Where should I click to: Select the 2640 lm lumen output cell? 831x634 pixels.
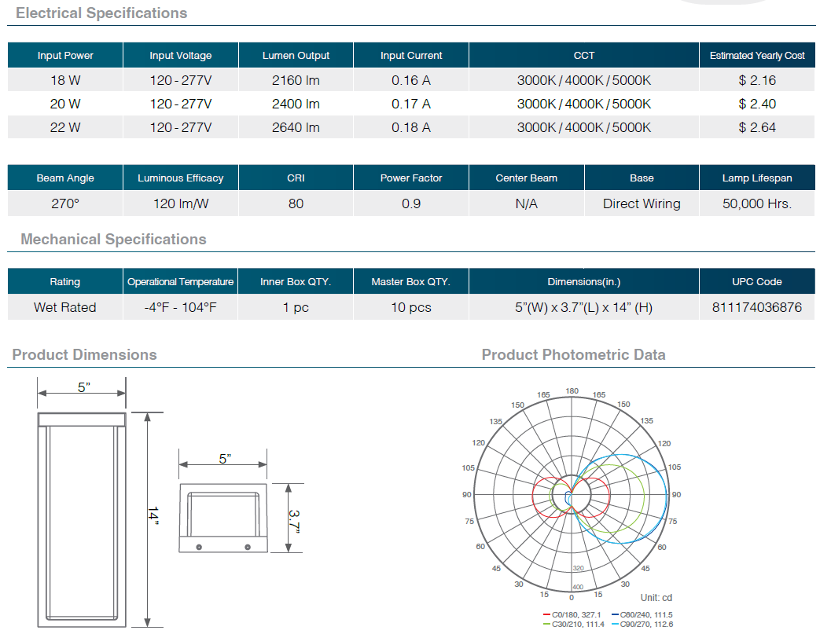point(296,127)
